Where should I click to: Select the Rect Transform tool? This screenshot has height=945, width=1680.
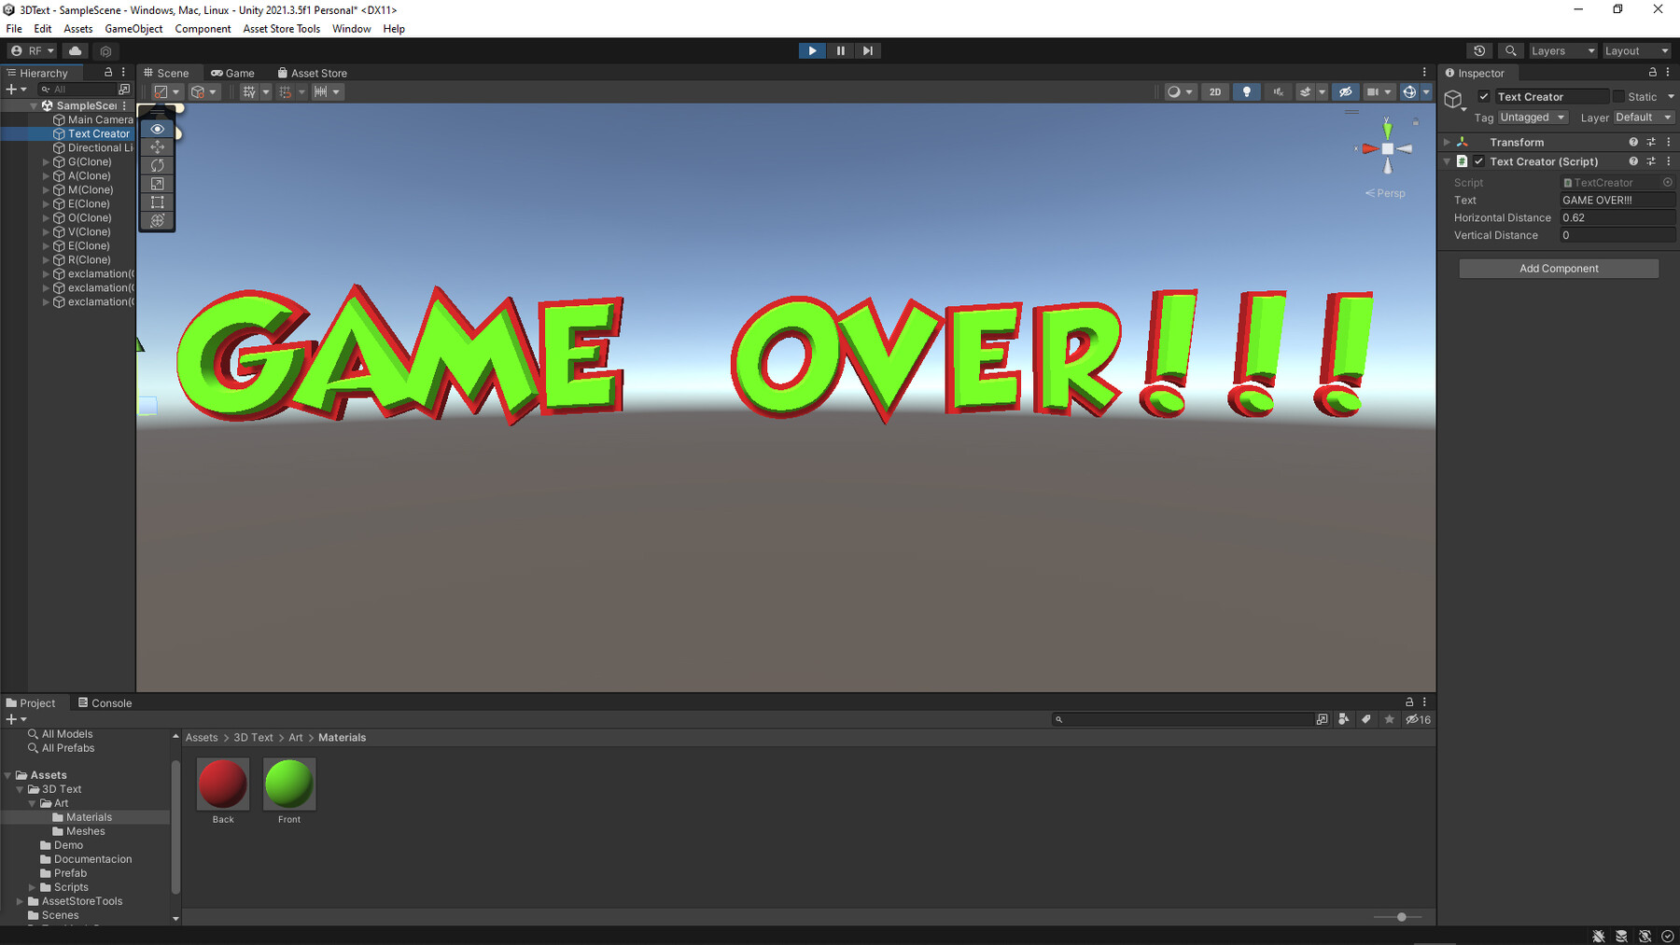[x=157, y=202]
